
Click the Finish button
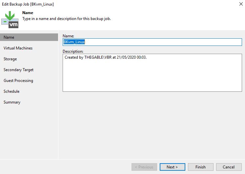click(x=201, y=167)
